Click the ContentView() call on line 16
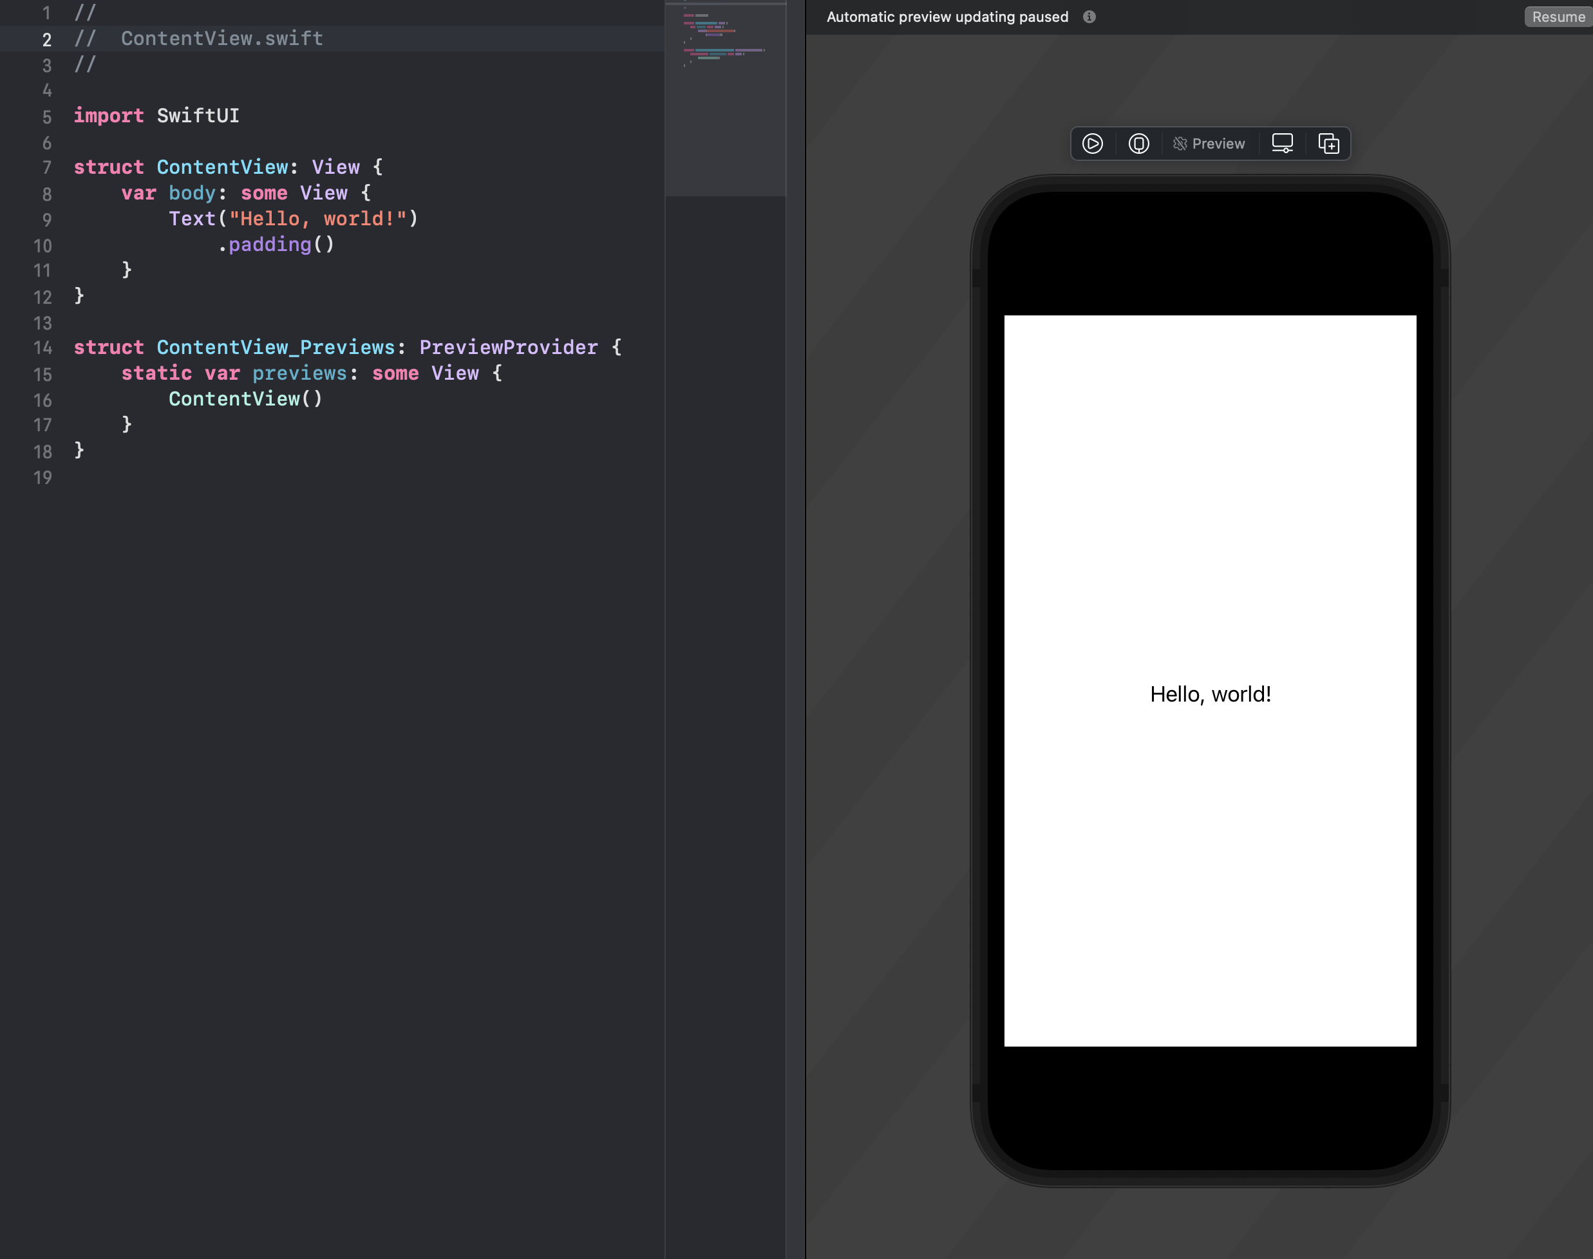Viewport: 1593px width, 1259px height. click(245, 399)
